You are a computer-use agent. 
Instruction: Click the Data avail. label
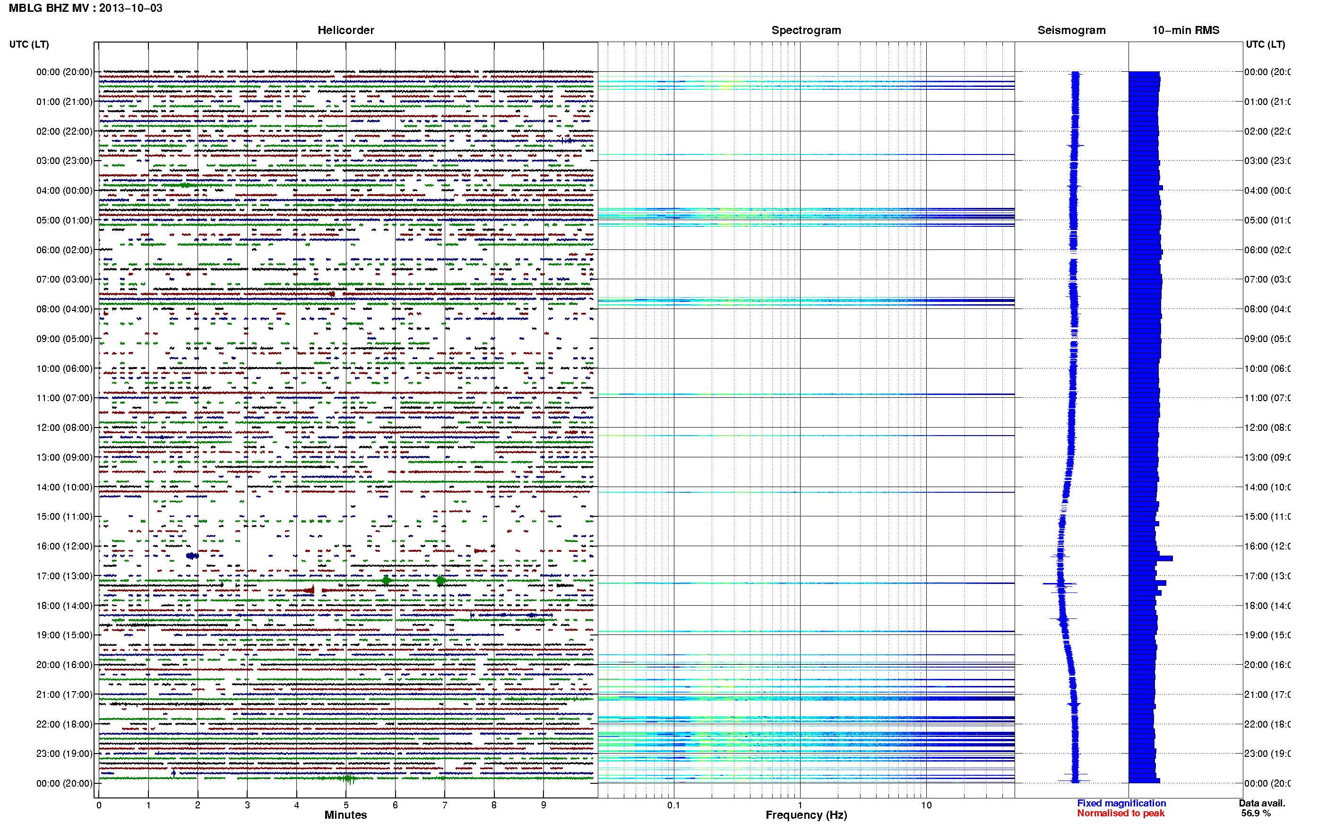coord(1262,803)
